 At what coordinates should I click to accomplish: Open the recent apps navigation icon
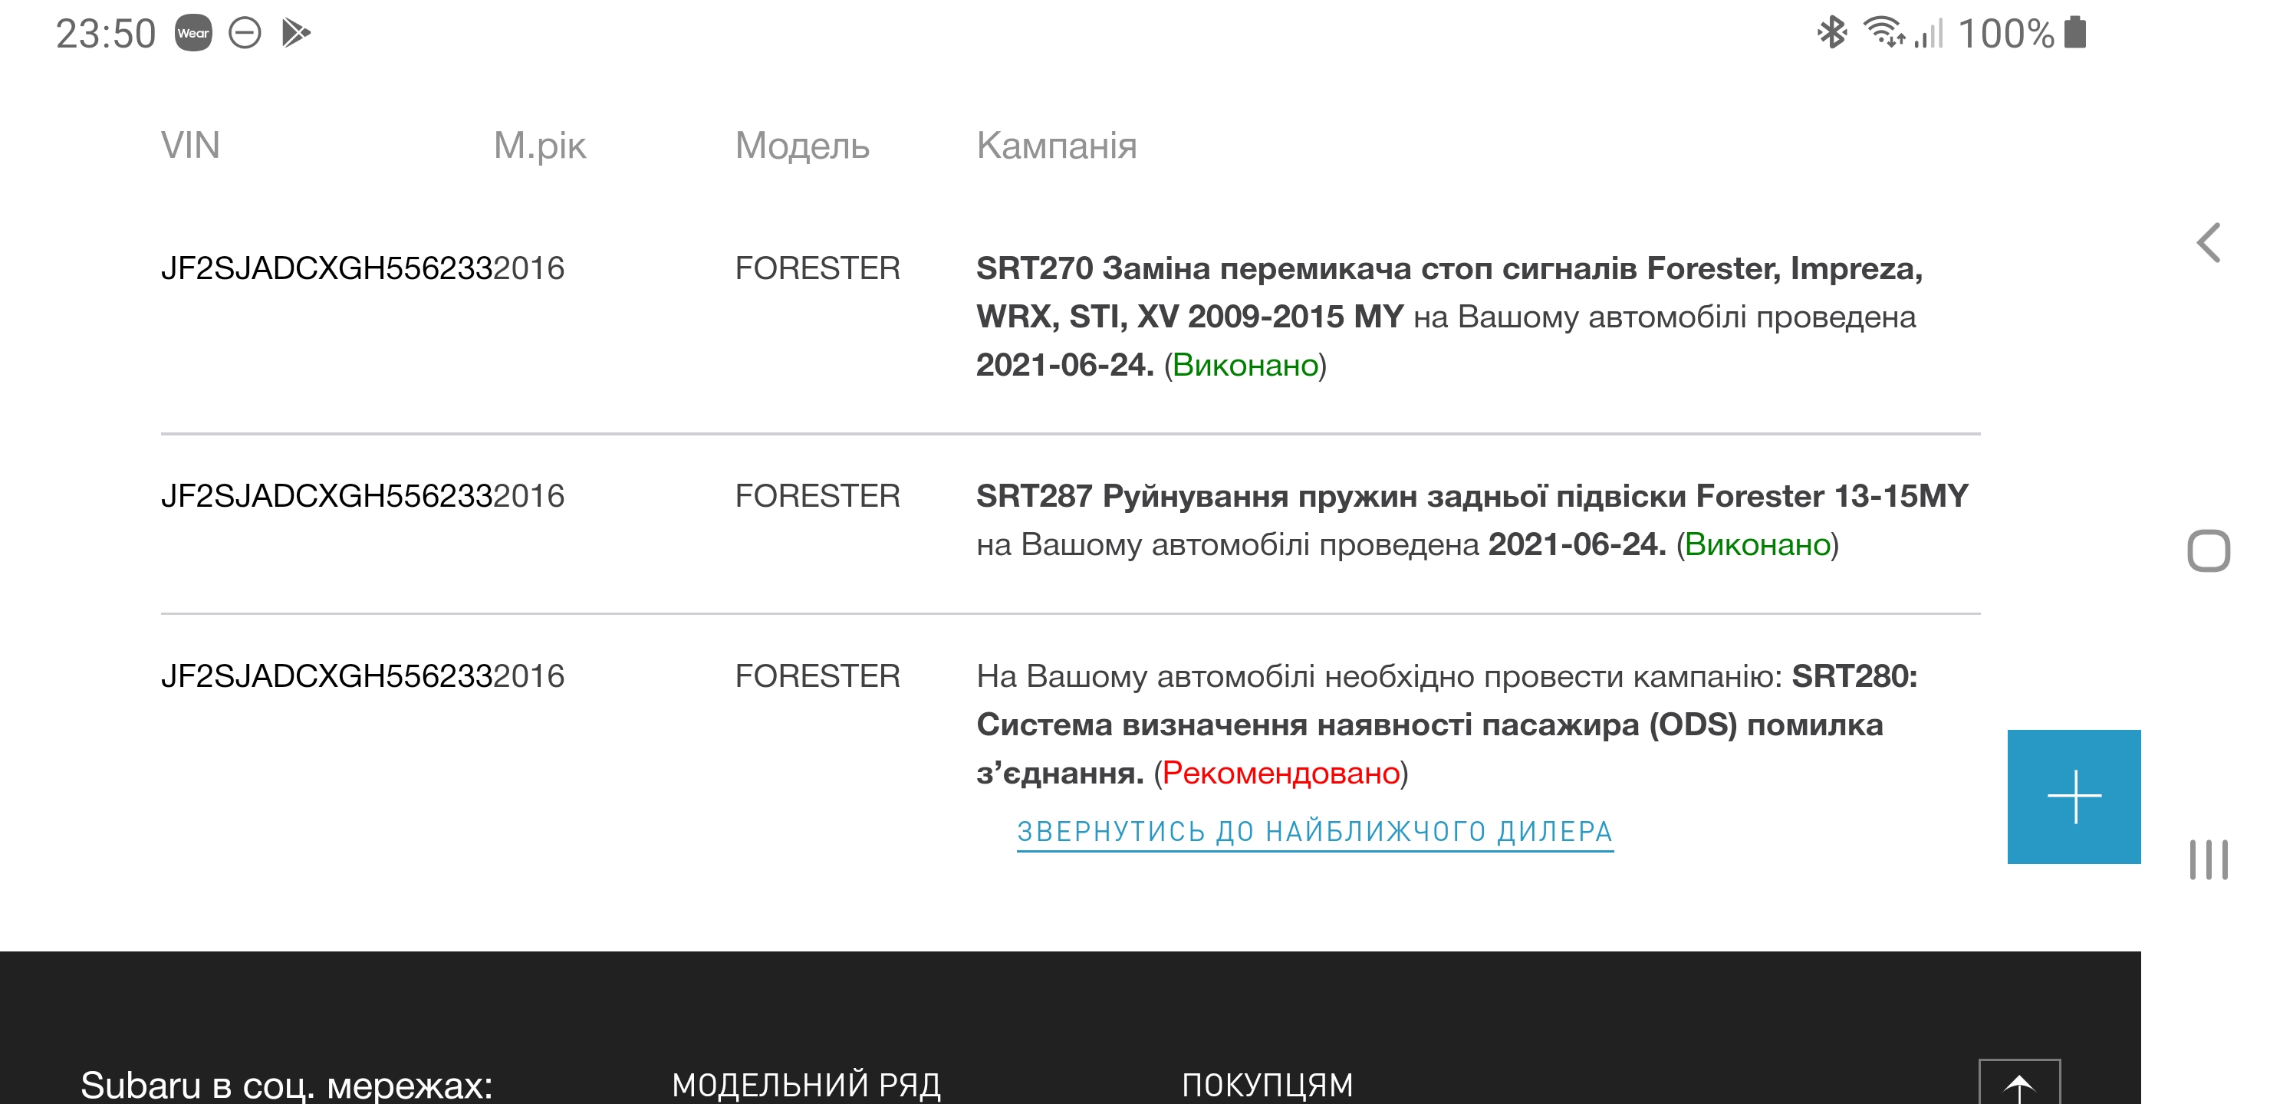point(2209,859)
